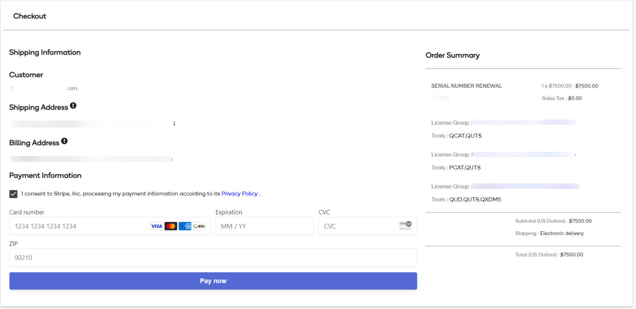
Task: Click the Shipping Address info icon
Action: (73, 106)
